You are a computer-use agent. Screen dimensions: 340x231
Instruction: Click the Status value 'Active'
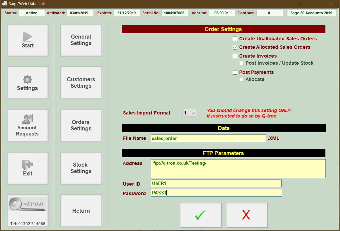pyautogui.click(x=32, y=13)
